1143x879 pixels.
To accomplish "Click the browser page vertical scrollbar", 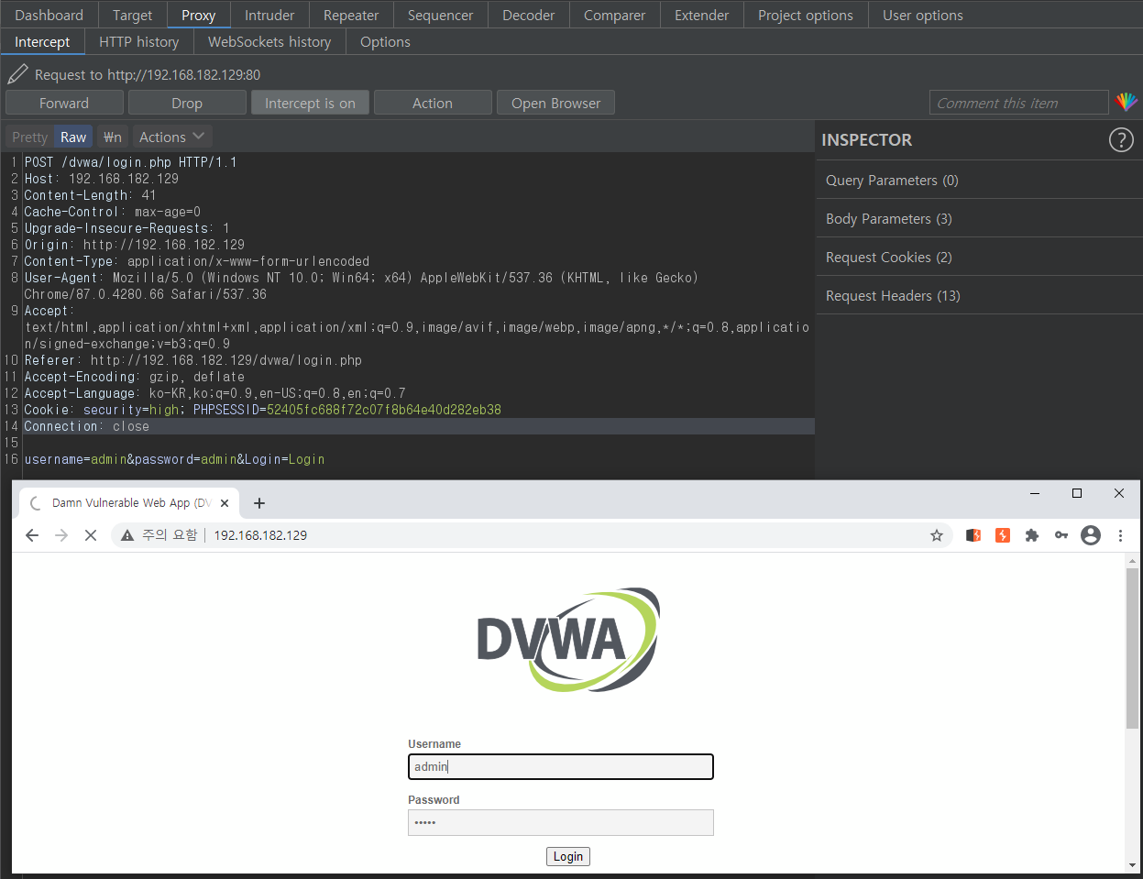I will pyautogui.click(x=1133, y=648).
